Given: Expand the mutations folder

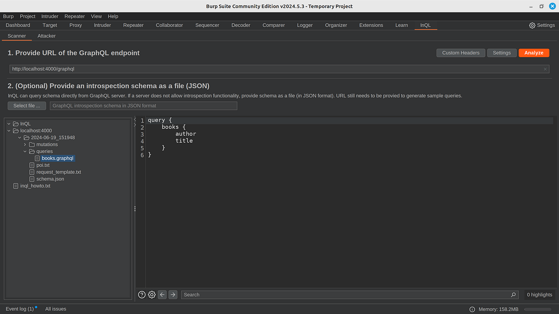Looking at the screenshot, I should (x=25, y=145).
